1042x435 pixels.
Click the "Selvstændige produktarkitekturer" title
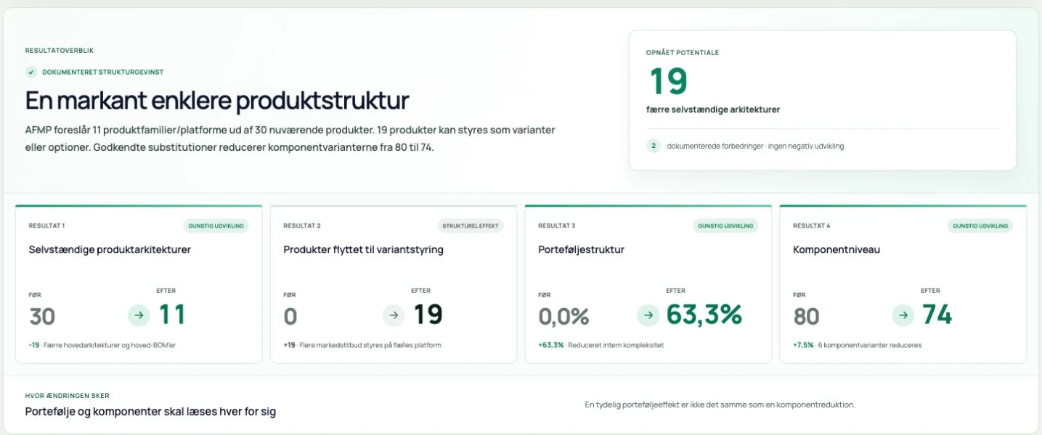point(110,249)
